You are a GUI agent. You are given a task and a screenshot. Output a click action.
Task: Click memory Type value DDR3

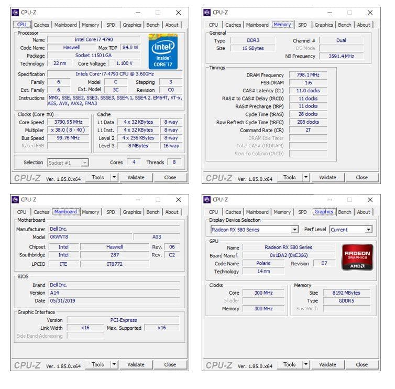tap(253, 40)
